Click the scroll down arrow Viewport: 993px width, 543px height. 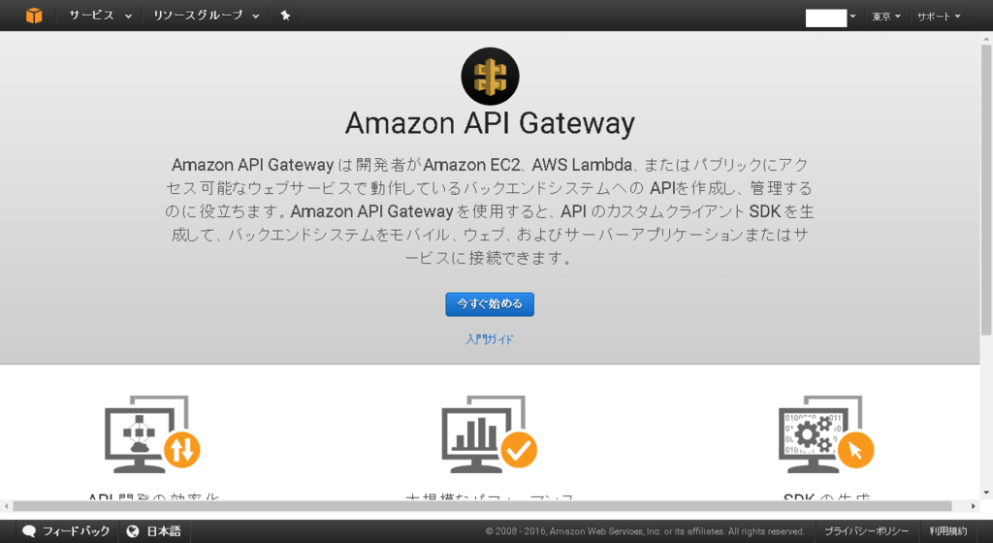[x=986, y=493]
